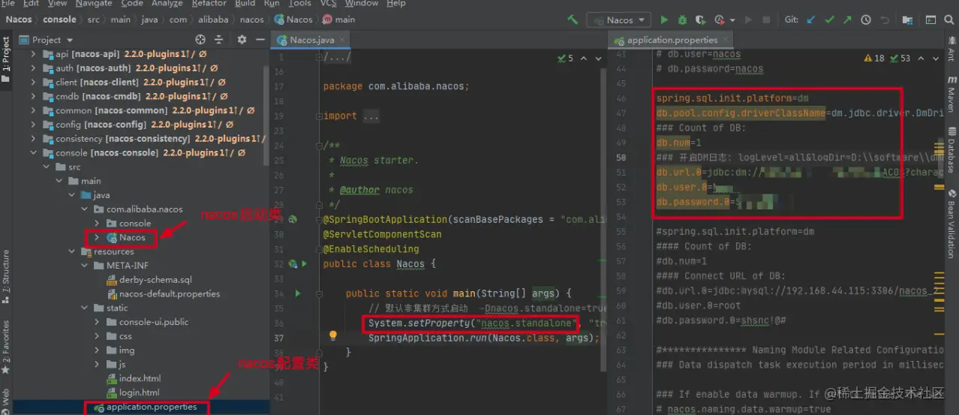Open Git history clock icon
Screen dimensions: 959x415
tap(867, 20)
